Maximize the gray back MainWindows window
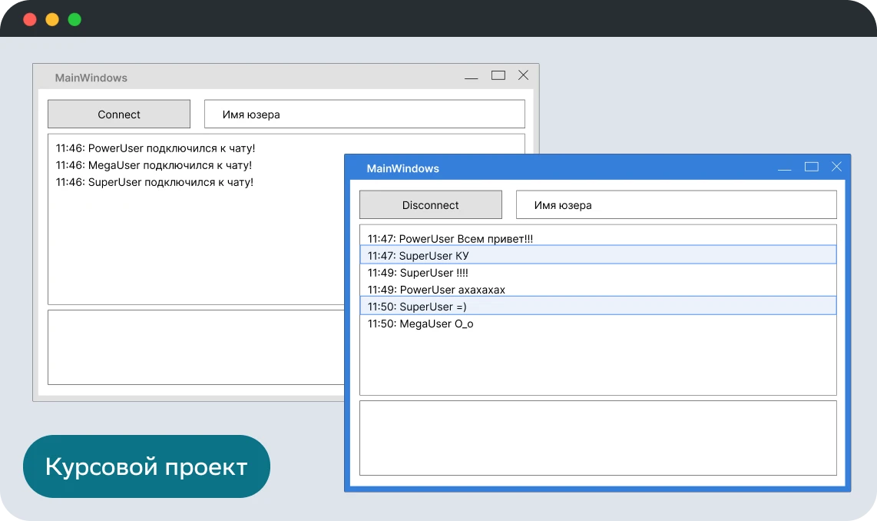The height and width of the screenshot is (521, 877). [x=498, y=75]
